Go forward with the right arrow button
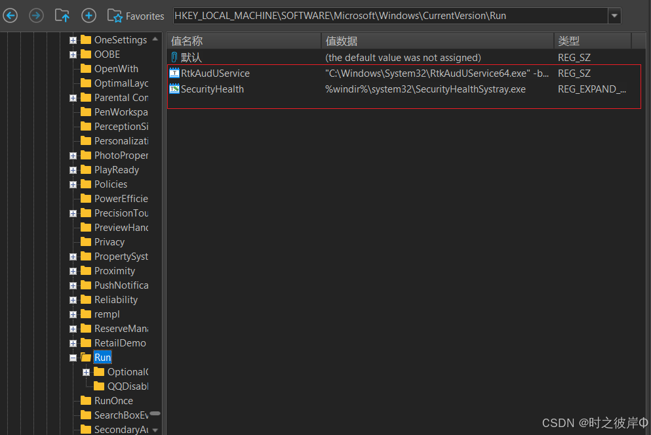The image size is (651, 435). (36, 16)
